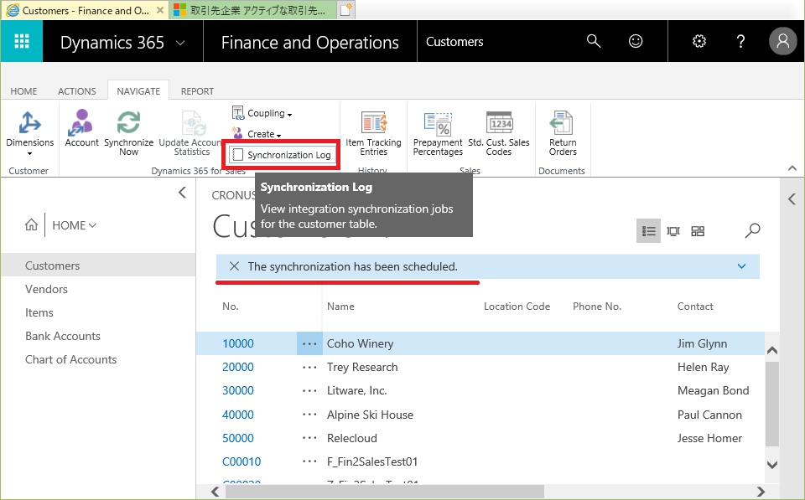Switch to tiles grid view layout

(698, 231)
